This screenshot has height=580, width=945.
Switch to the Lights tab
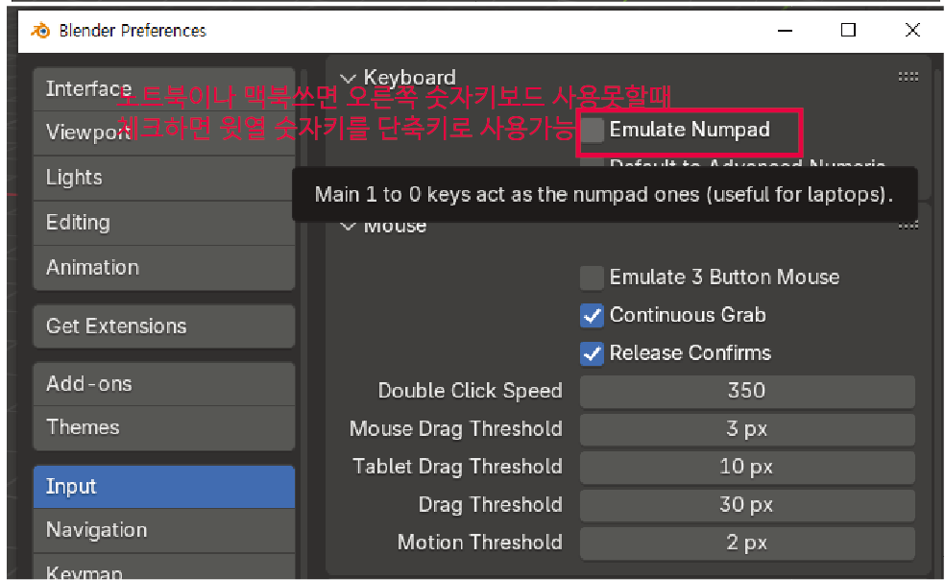[164, 178]
